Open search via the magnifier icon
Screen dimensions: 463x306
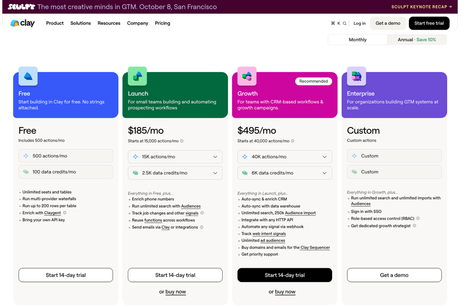point(345,23)
